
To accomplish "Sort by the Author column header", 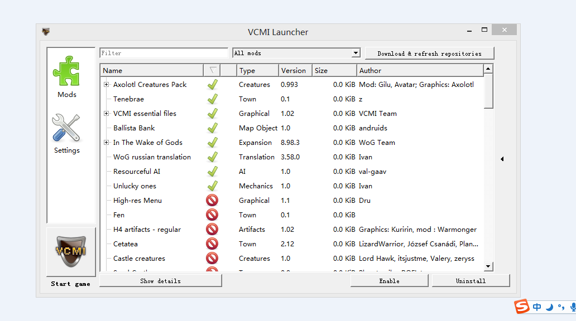I will tap(420, 70).
